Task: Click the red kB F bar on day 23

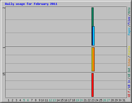Action: (93, 85)
